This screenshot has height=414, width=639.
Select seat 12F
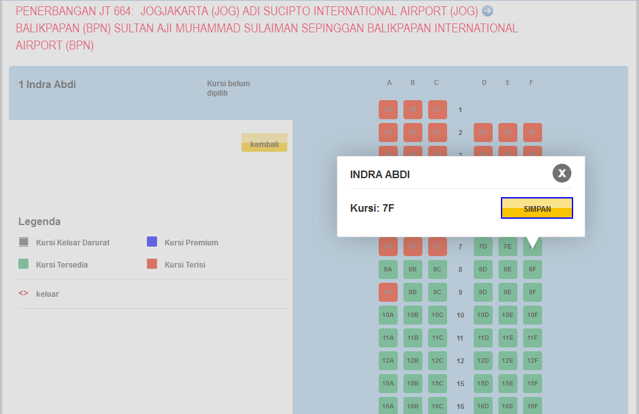coord(531,360)
